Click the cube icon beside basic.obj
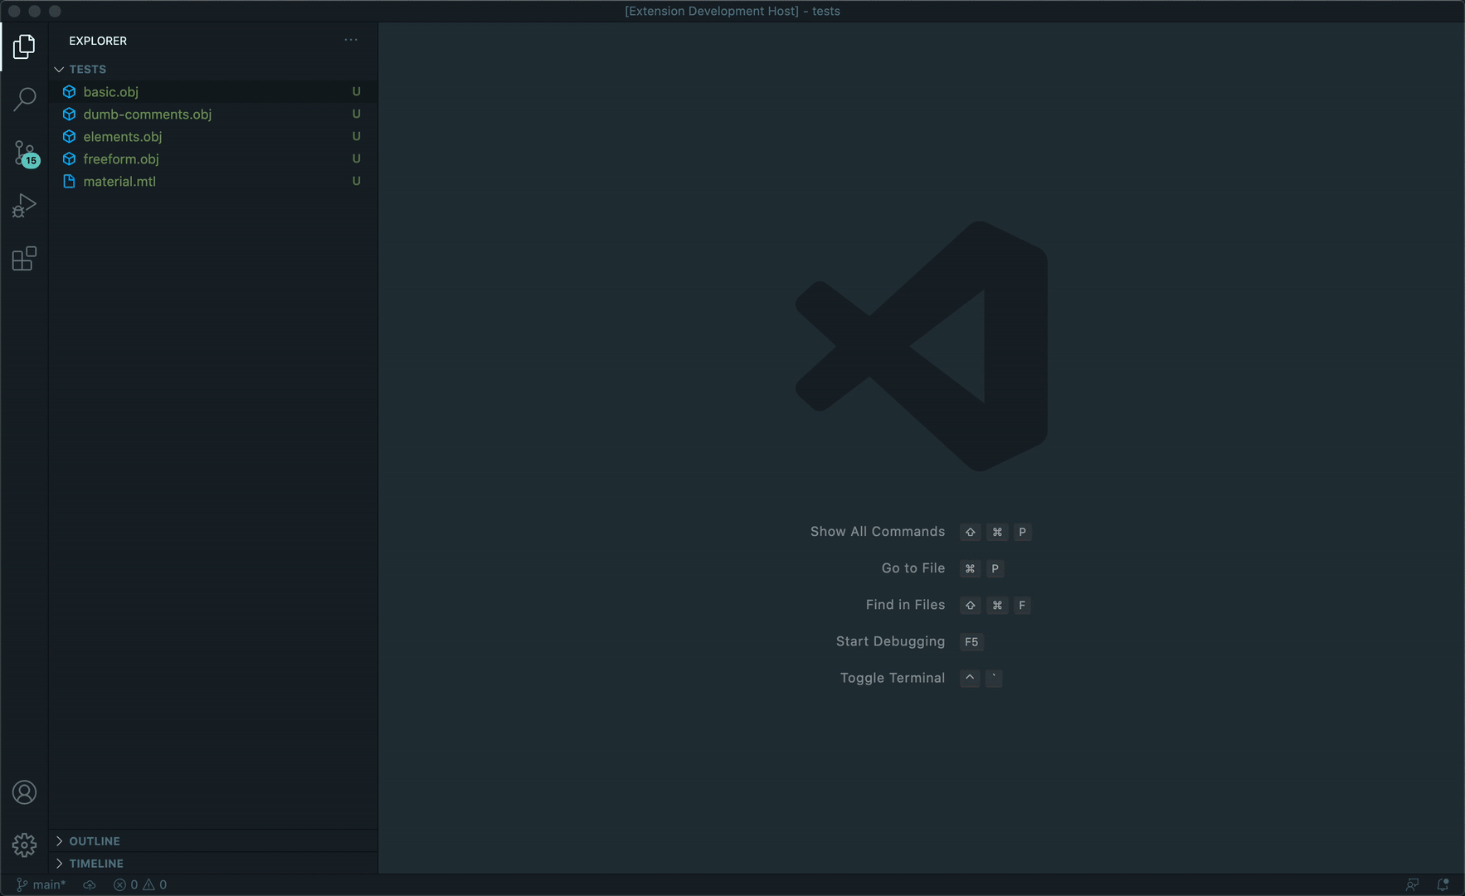Image resolution: width=1465 pixels, height=896 pixels. point(70,92)
